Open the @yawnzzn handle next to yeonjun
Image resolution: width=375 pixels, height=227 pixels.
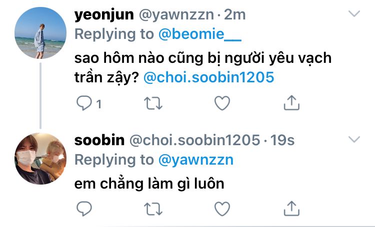click(x=176, y=15)
